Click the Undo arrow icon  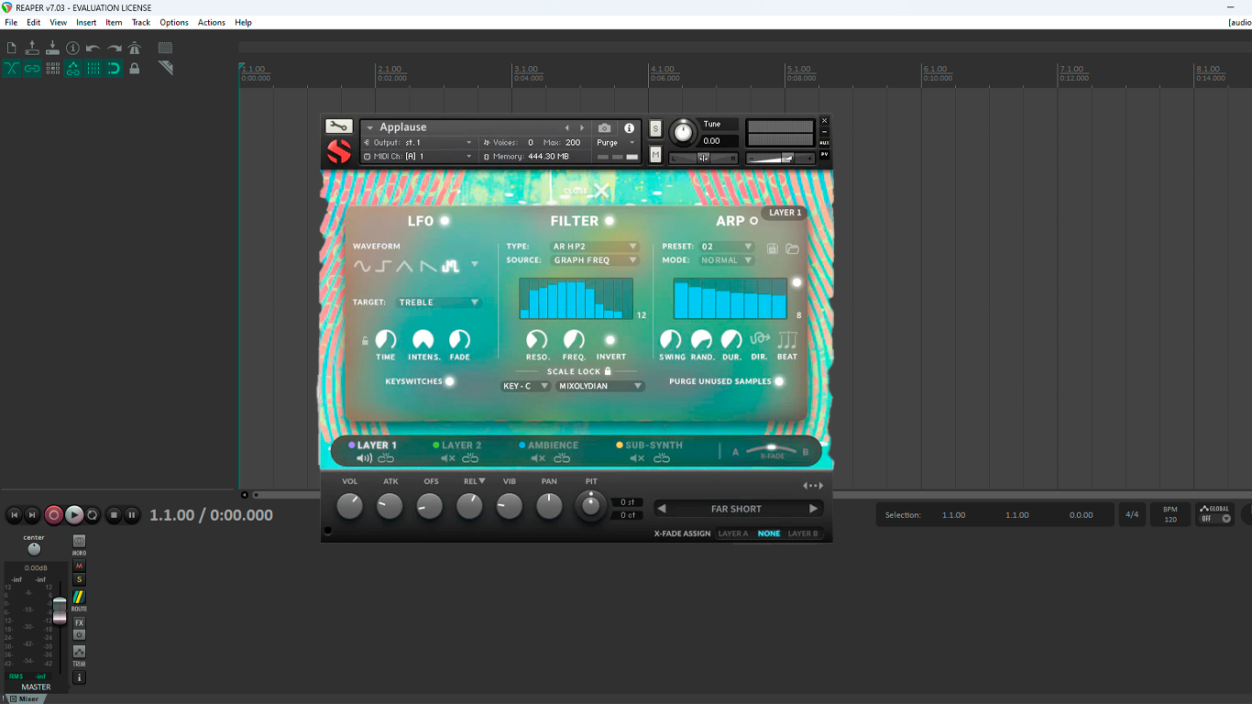tap(93, 48)
